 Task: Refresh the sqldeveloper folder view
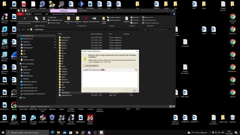tap(145, 30)
